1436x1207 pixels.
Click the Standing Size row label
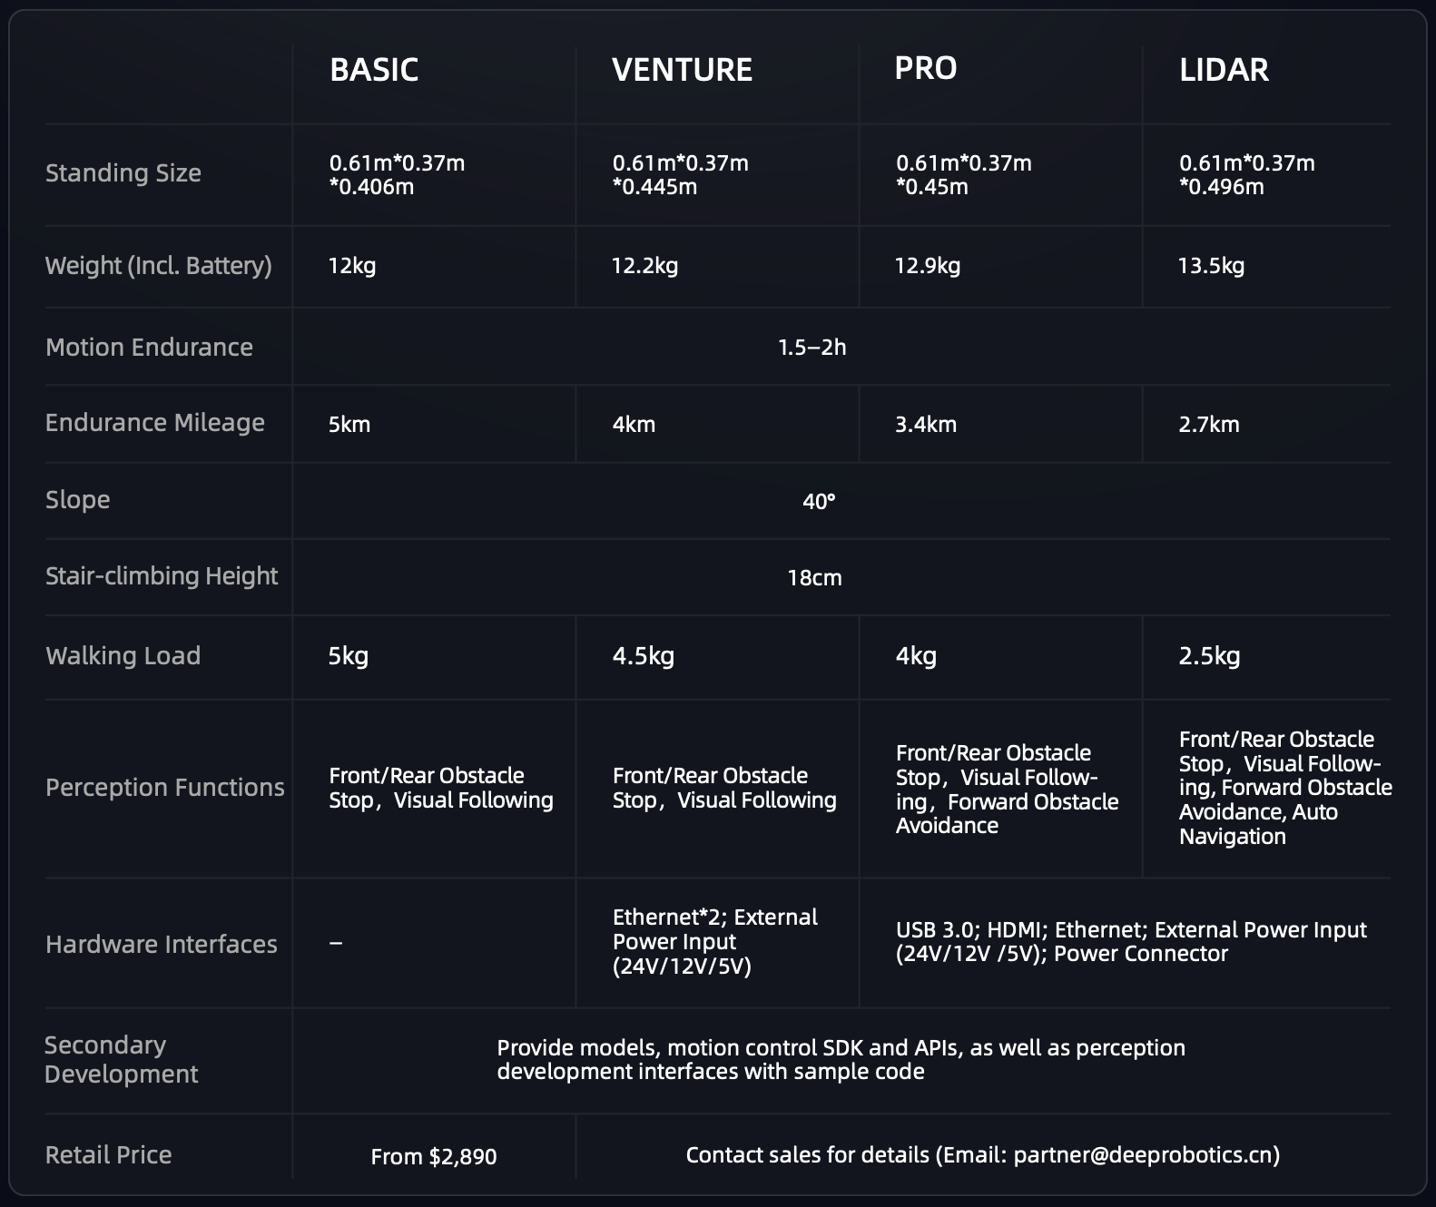point(123,172)
